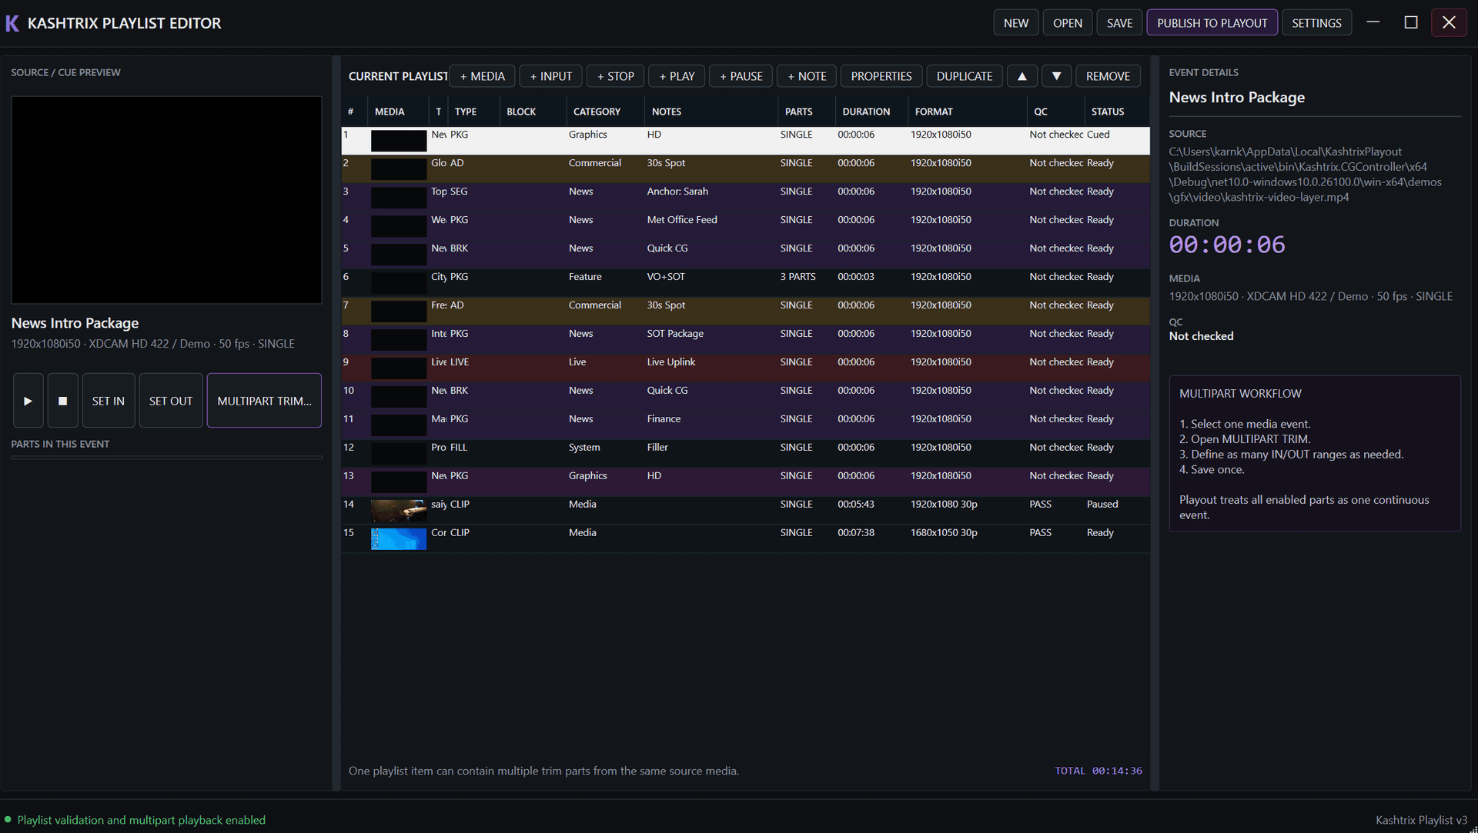Click the Kashtrix K logo icon

(12, 23)
